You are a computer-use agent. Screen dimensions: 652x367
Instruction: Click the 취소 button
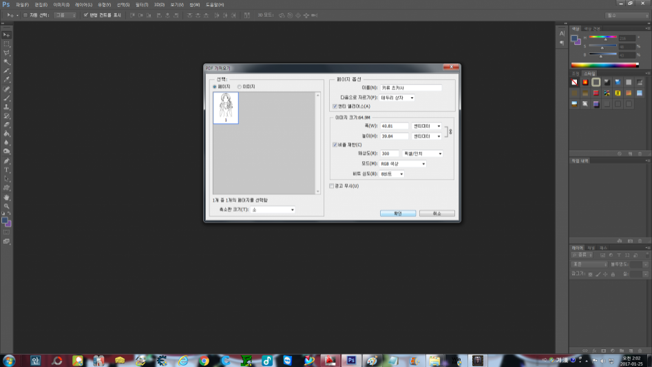(x=437, y=213)
